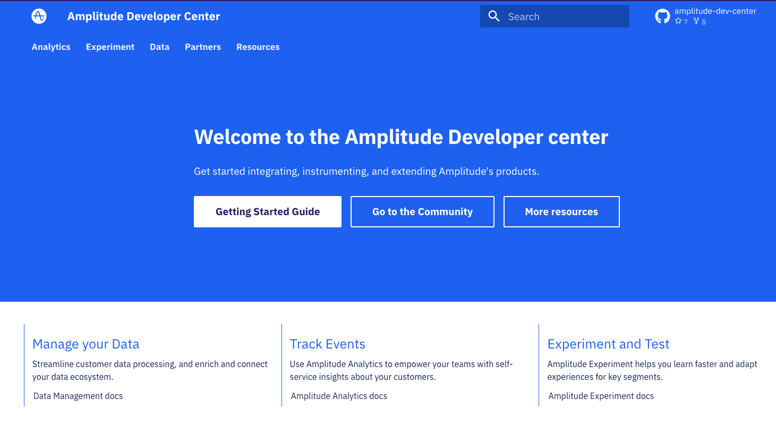
Task: Open the GitHub logo icon
Action: [662, 16]
